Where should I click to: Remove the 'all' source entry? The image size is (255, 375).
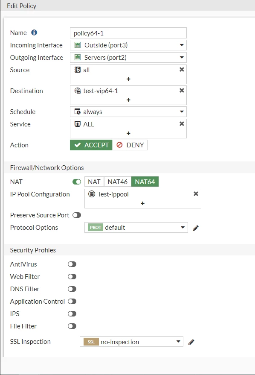pos(182,69)
